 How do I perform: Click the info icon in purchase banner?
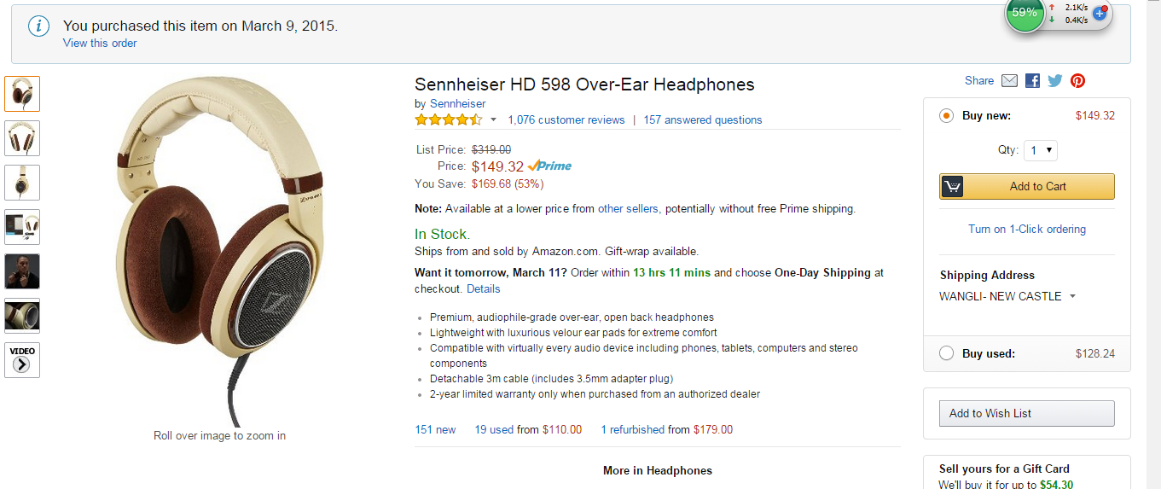tap(38, 26)
